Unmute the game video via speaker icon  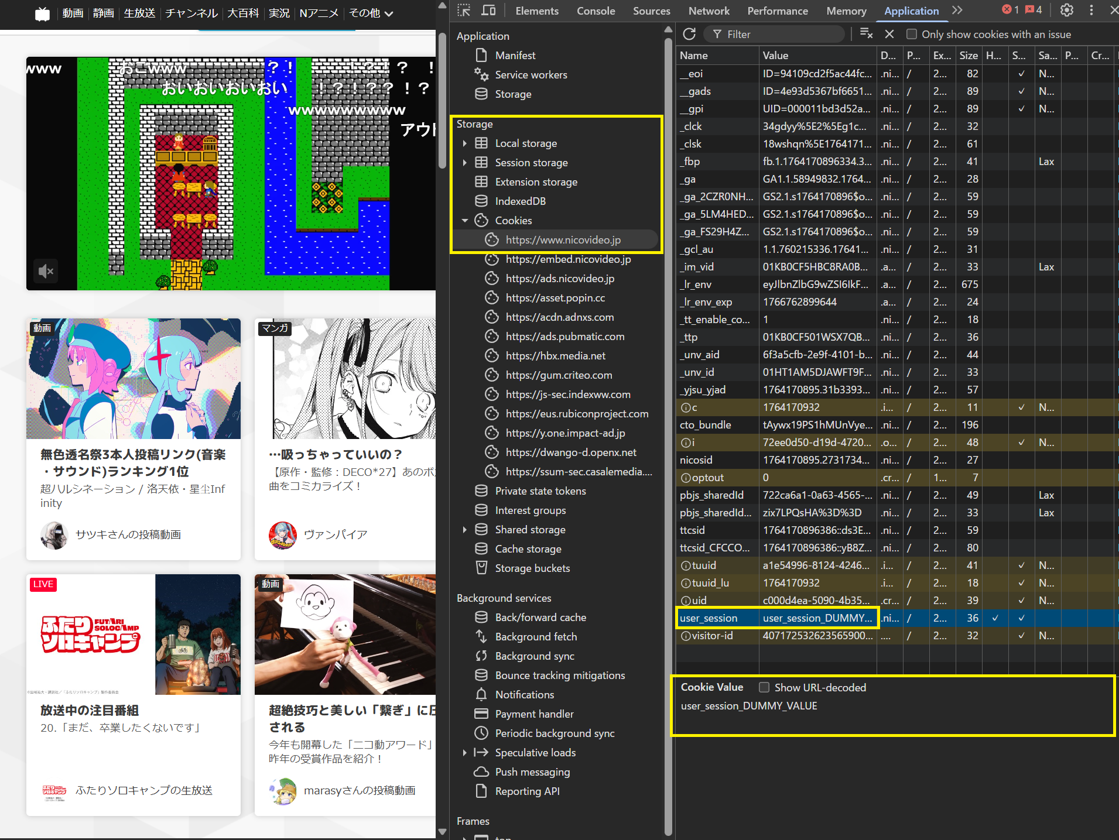click(x=45, y=271)
